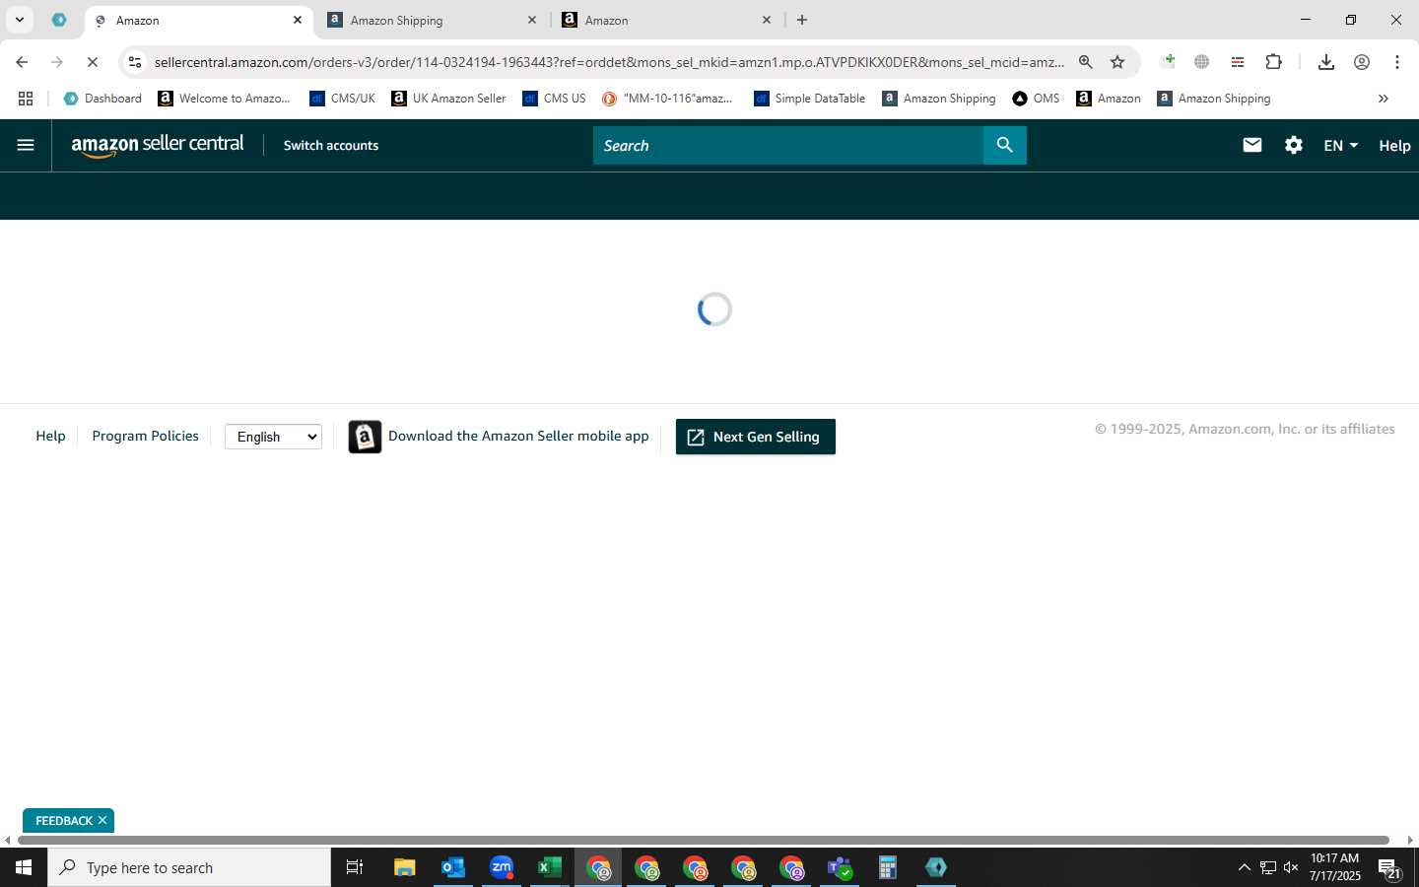Image resolution: width=1419 pixels, height=887 pixels.
Task: Click the green extension icon in toolbar
Action: tap(1169, 62)
